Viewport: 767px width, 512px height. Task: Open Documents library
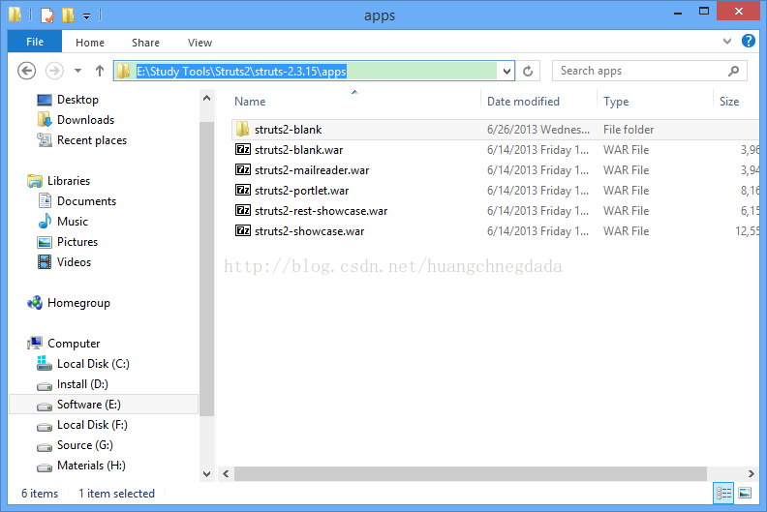[x=86, y=201]
